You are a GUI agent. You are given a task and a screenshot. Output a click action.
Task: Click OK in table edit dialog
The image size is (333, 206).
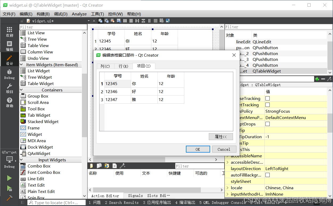198,149
